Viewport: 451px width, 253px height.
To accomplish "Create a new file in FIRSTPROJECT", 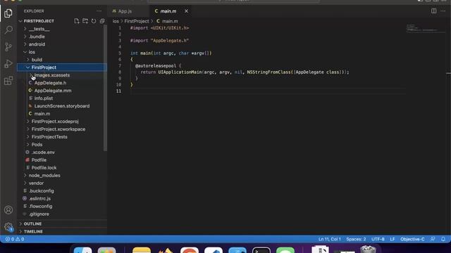I will [77, 21].
